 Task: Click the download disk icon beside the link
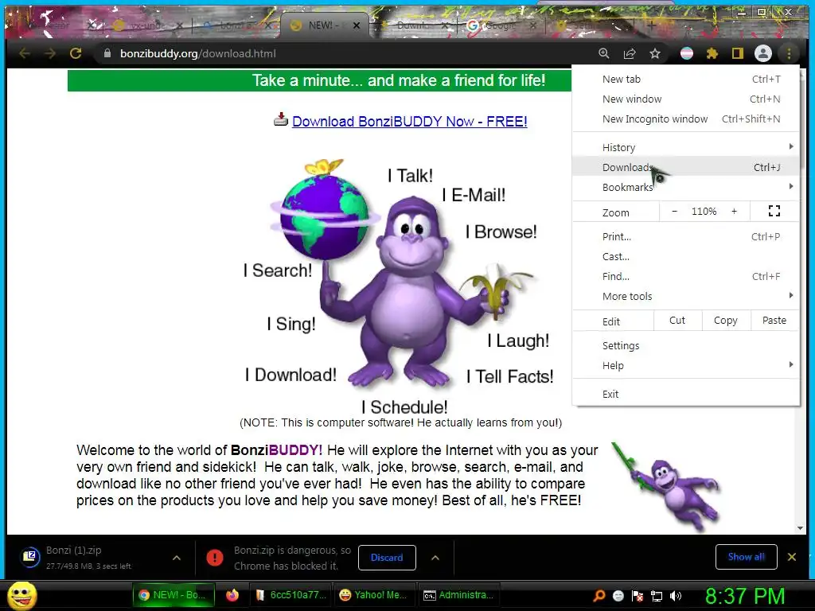coord(281,120)
